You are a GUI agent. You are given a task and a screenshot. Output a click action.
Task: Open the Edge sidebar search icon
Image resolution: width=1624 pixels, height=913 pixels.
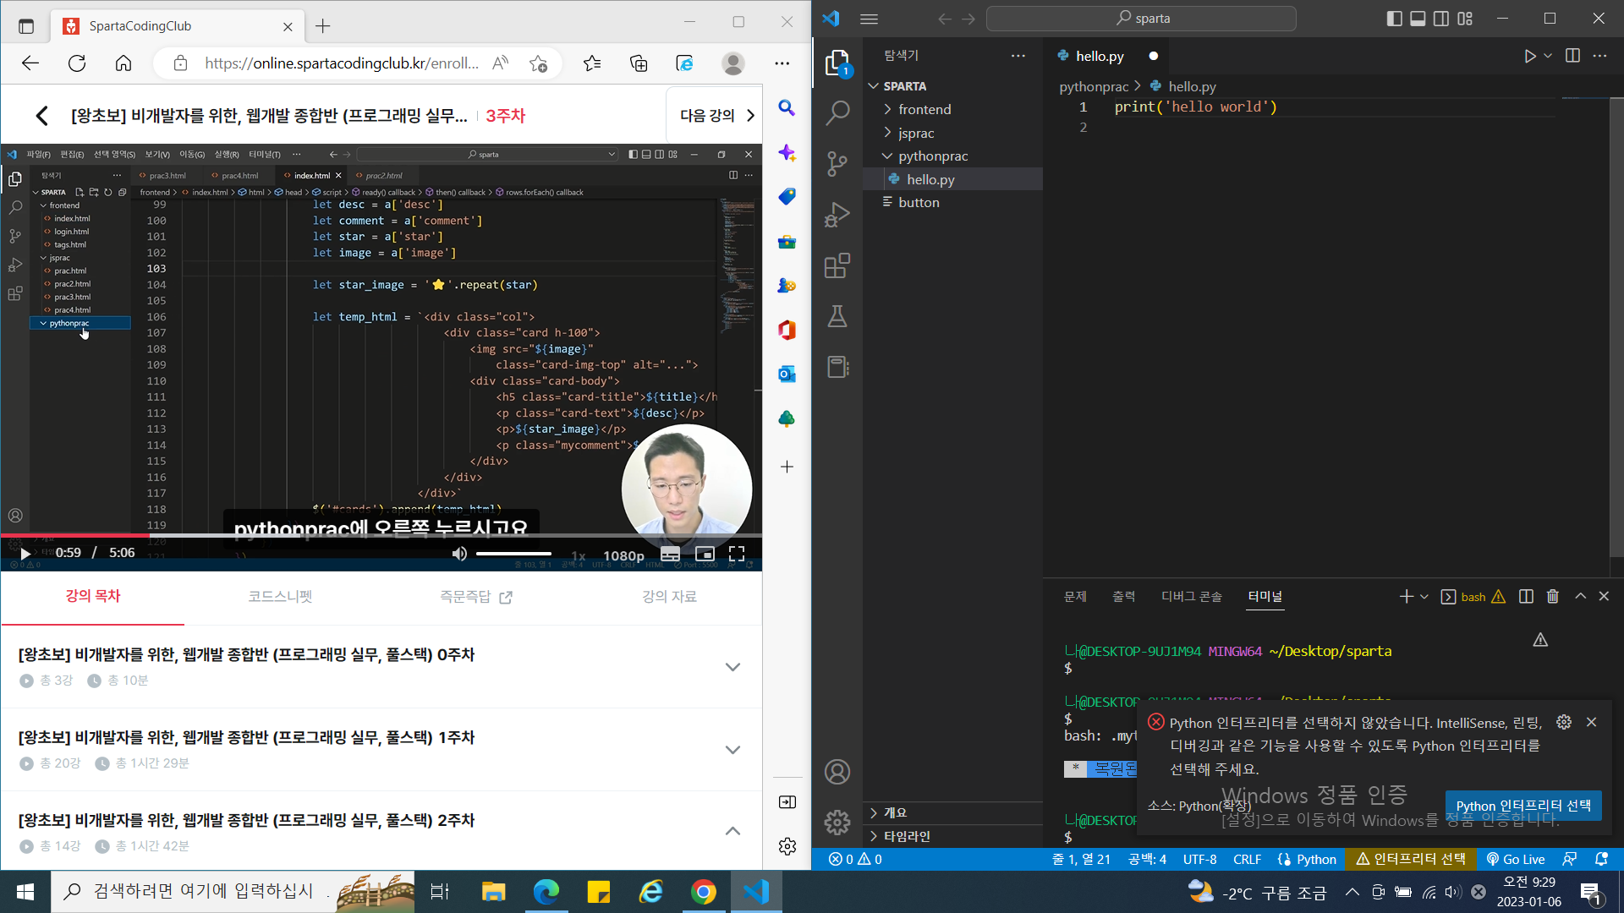click(787, 108)
